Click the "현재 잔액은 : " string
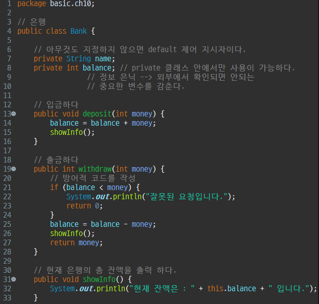This screenshot has width=319, height=304. [162, 289]
